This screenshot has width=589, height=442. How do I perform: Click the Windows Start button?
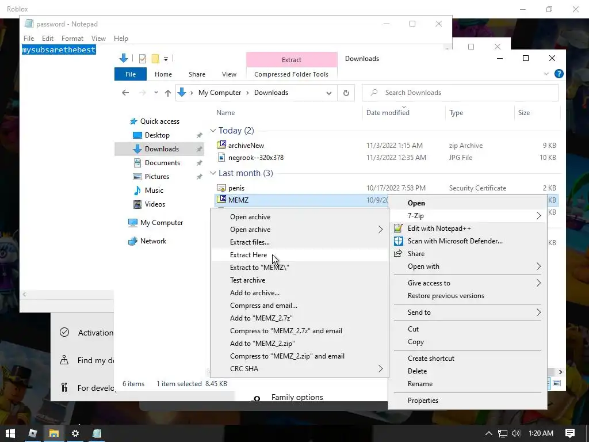10,433
